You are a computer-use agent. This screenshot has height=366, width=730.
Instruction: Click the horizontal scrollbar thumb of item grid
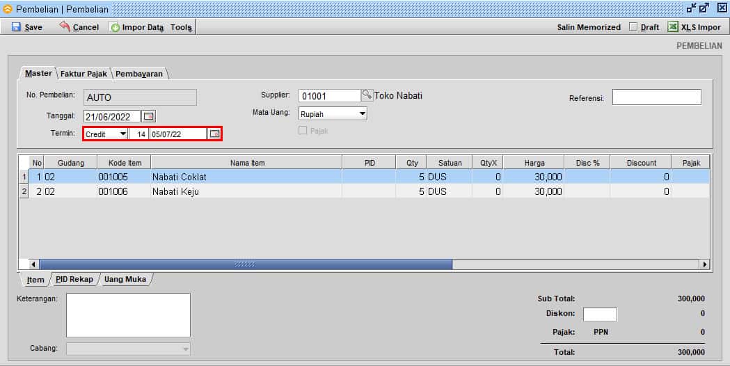[x=246, y=264]
